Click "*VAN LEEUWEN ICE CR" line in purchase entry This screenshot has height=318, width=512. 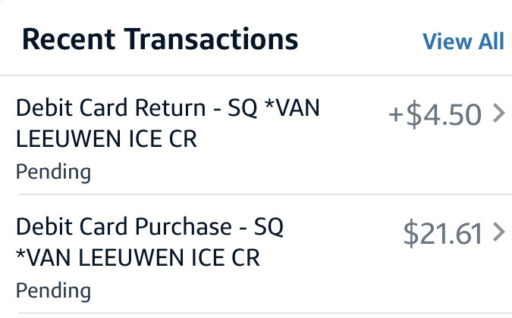click(x=138, y=258)
